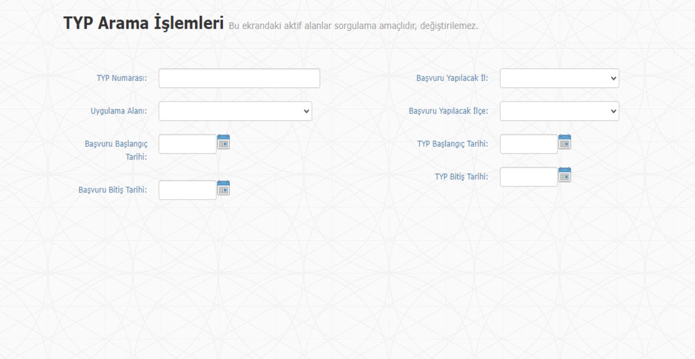695x359 pixels.
Task: Click the TYP Bitiş Tarihi date field
Action: 529,177
